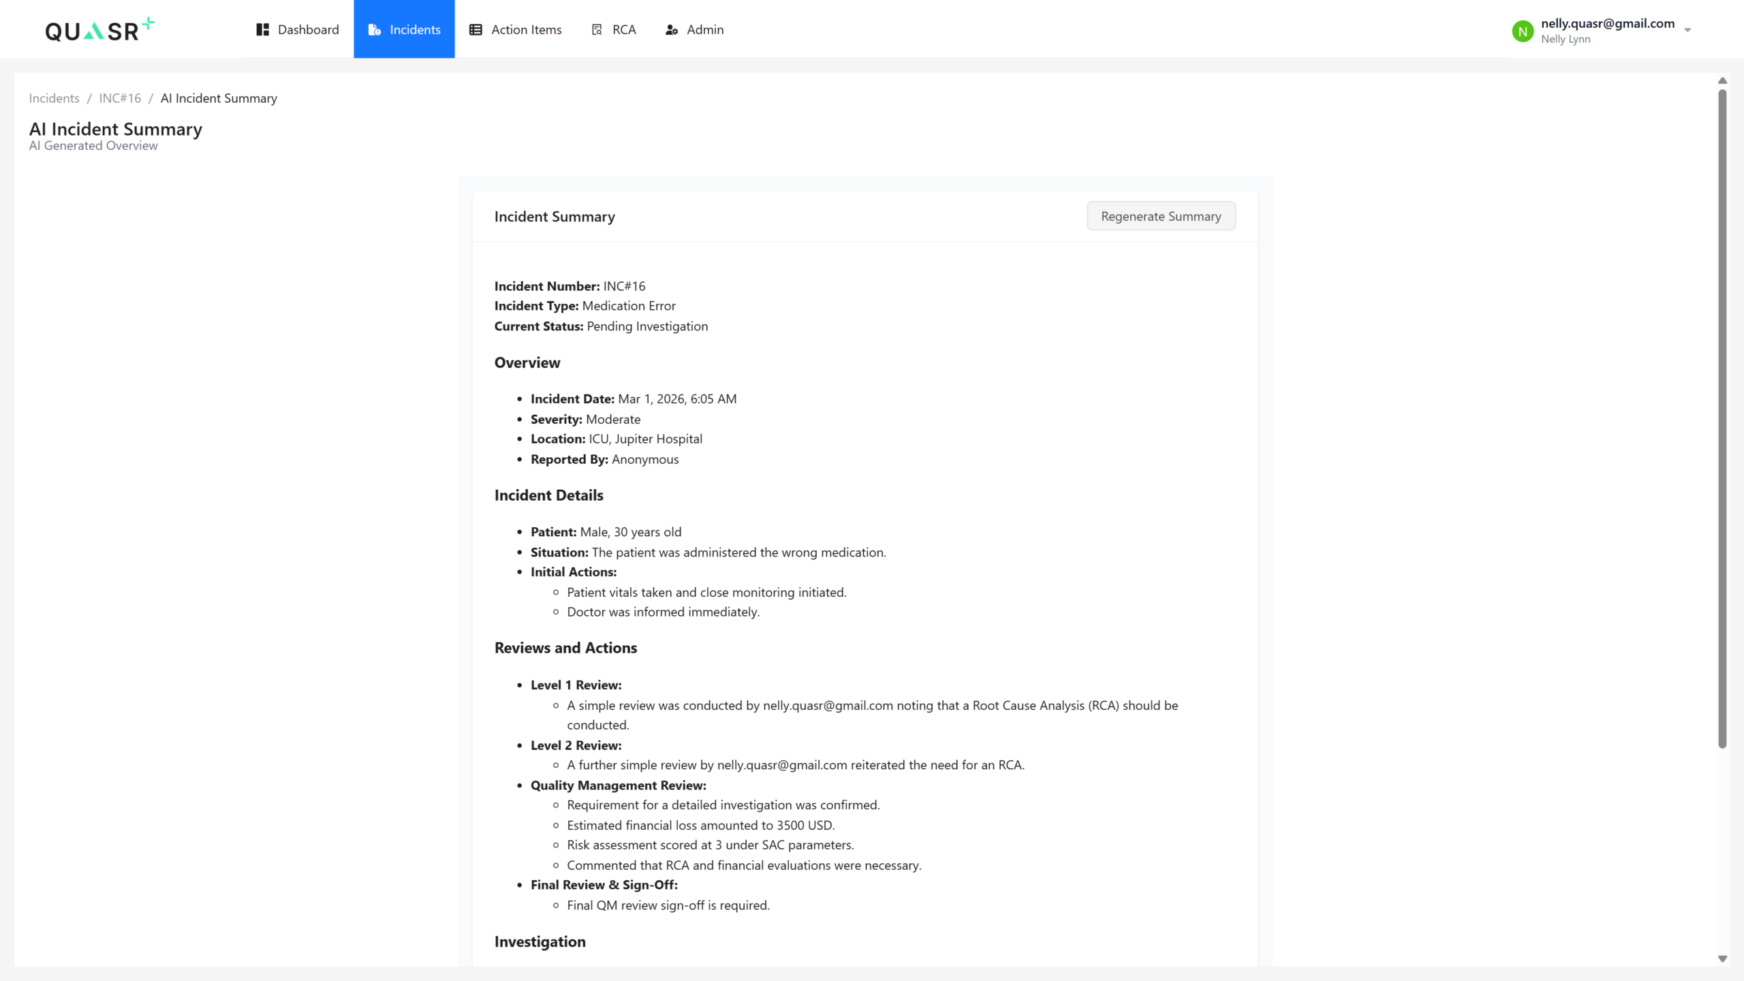Click the Action Items list icon
The image size is (1744, 981).
[476, 29]
